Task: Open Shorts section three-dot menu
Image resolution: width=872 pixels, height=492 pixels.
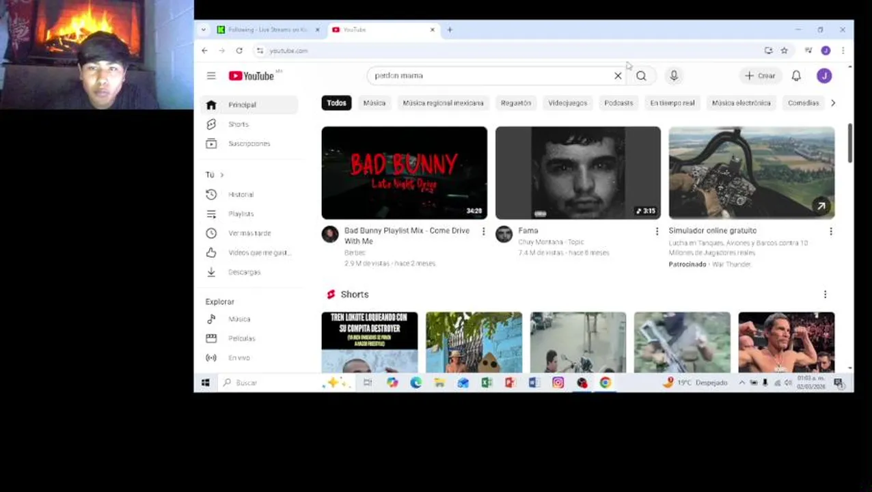Action: pos(825,295)
